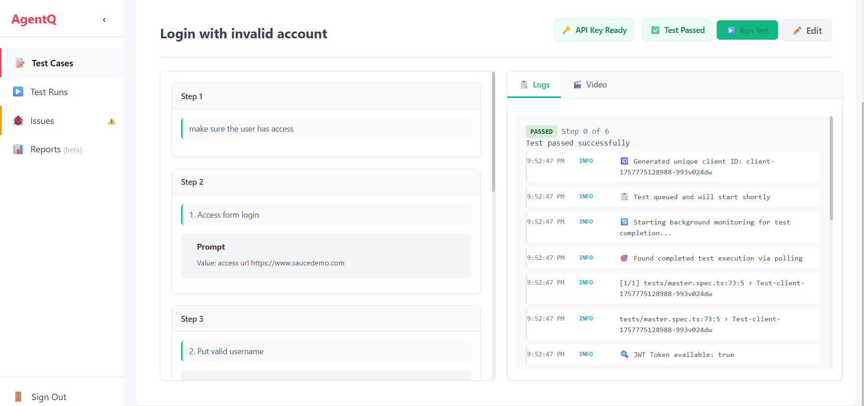
Task: Open Reports using the chart icon
Action: coord(18,149)
